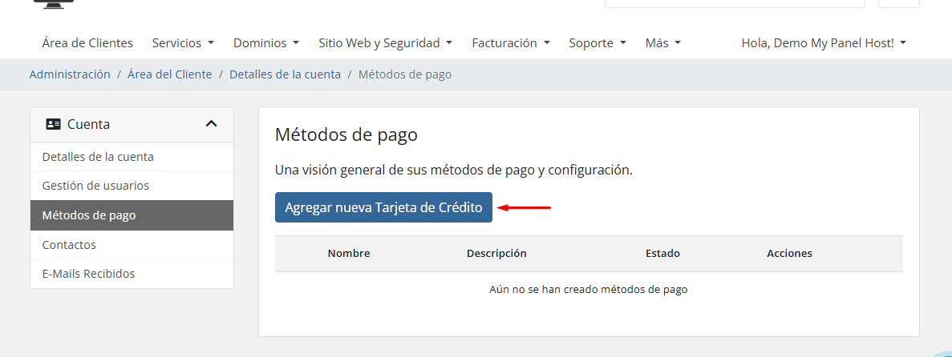952x357 pixels.
Task: Open the Servicios dropdown menu
Action: tap(183, 43)
